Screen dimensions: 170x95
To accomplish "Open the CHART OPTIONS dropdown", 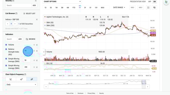I will pos(62,2).
